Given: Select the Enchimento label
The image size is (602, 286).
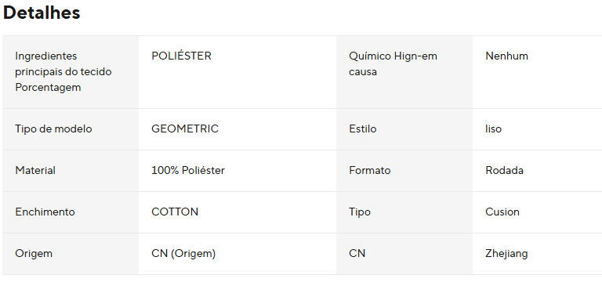Looking at the screenshot, I should click(45, 212).
